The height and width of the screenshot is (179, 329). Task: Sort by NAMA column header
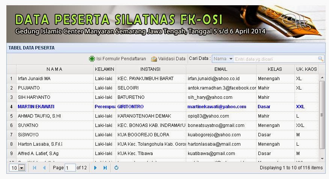(x=54, y=69)
